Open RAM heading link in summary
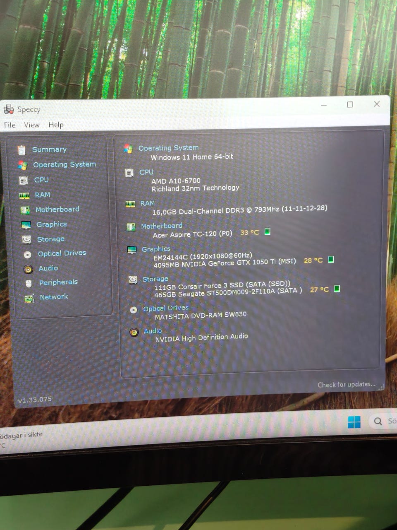 (147, 203)
